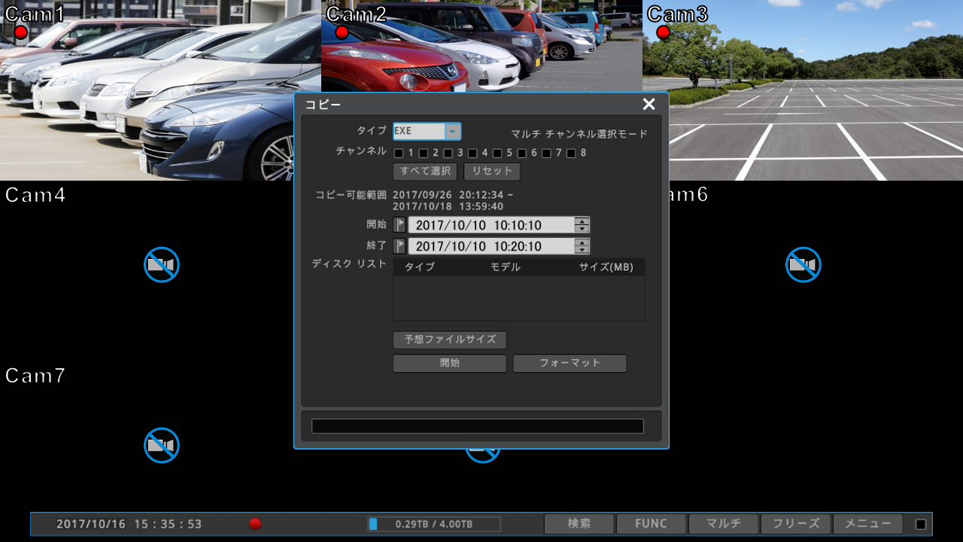The image size is (963, 542).
Task: Click the 2017/10/16 15:35:53 clock text
Action: coord(129,524)
